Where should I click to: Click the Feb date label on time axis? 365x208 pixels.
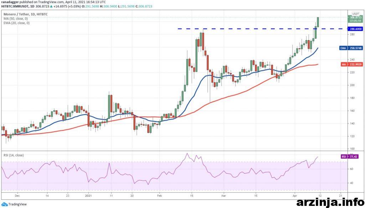159,195
